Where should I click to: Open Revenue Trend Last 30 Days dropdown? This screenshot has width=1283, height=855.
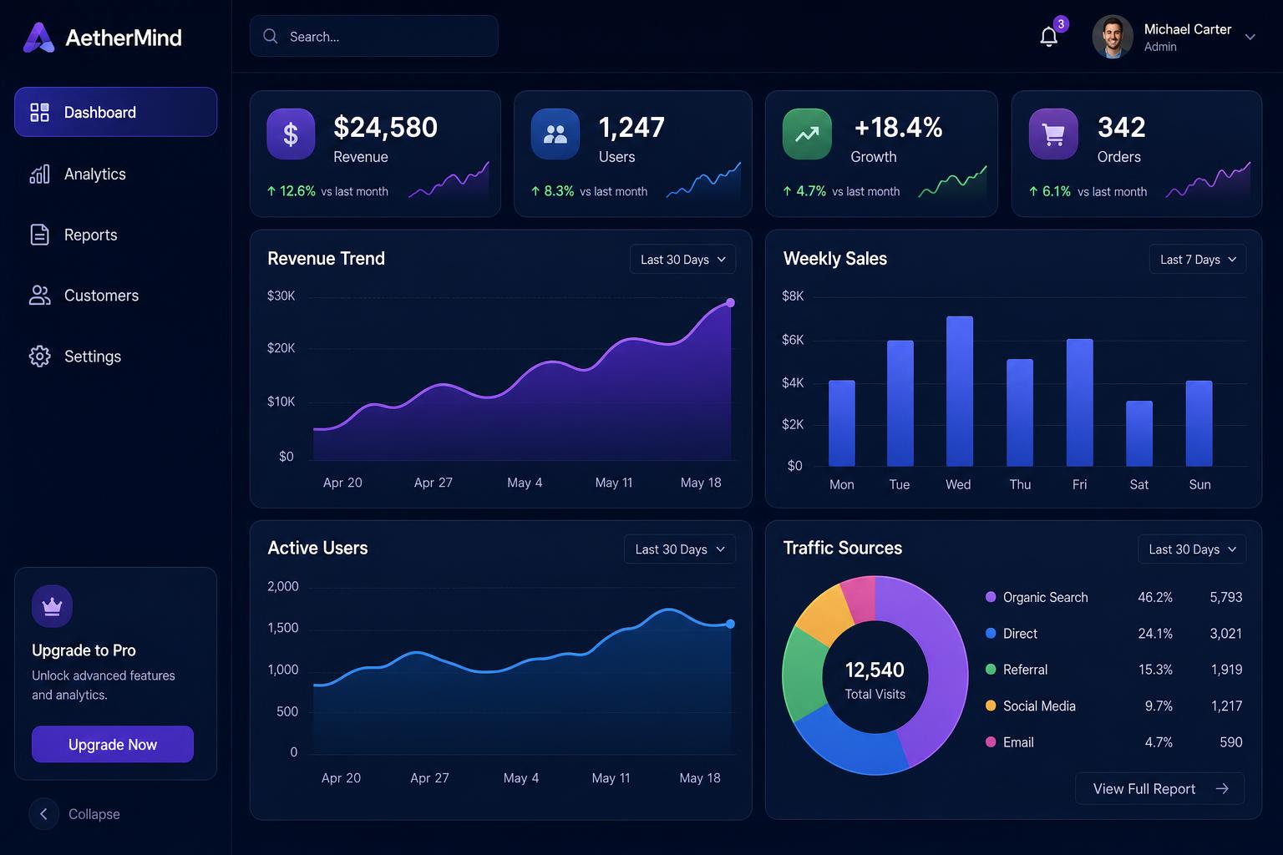click(x=682, y=259)
